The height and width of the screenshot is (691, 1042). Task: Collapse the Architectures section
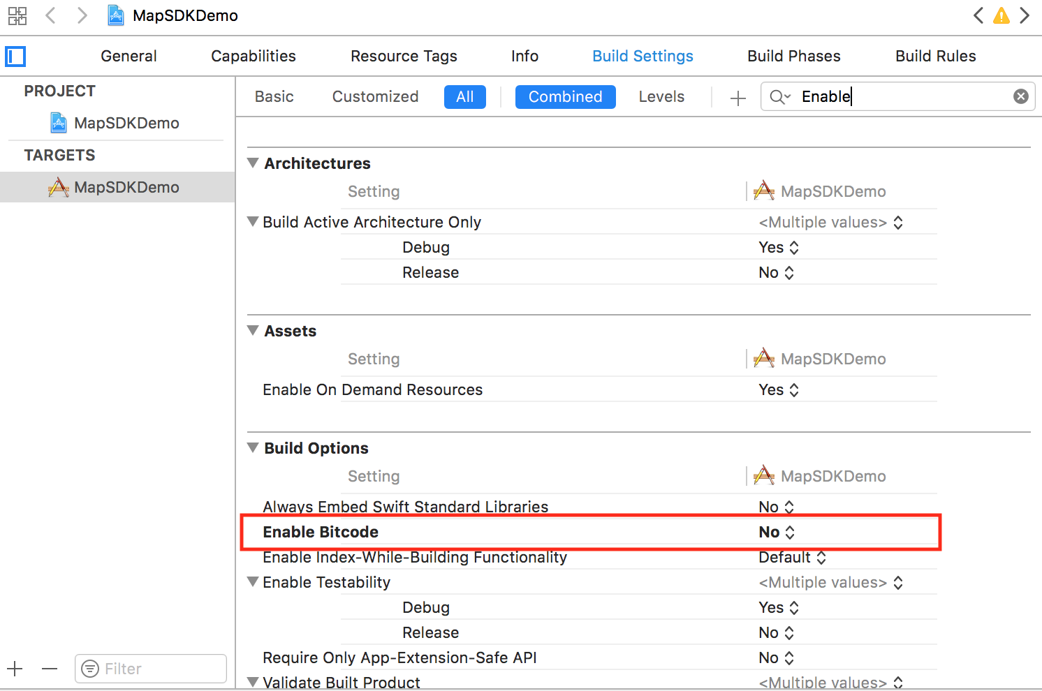(253, 163)
